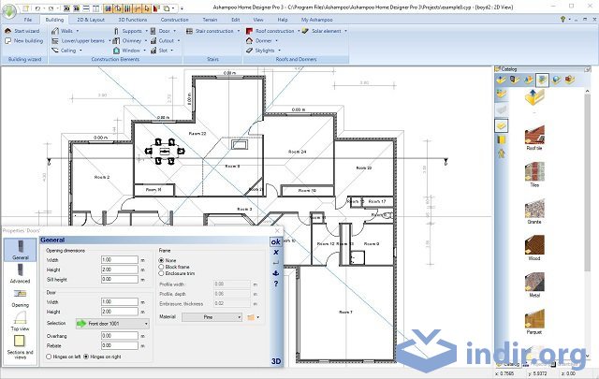
Task: Expand the Roof construction dropdown arrow
Action: 299,31
